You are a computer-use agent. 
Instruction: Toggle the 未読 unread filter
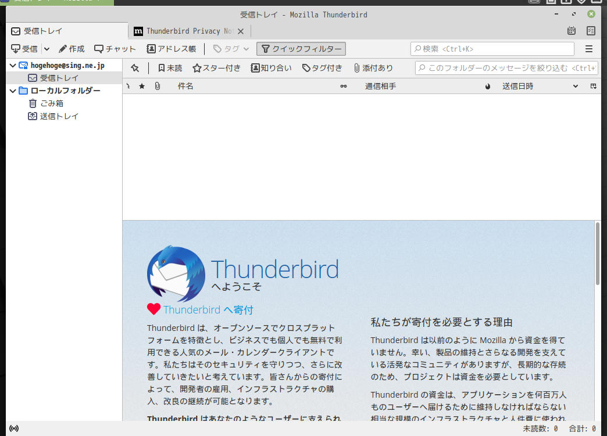[170, 68]
